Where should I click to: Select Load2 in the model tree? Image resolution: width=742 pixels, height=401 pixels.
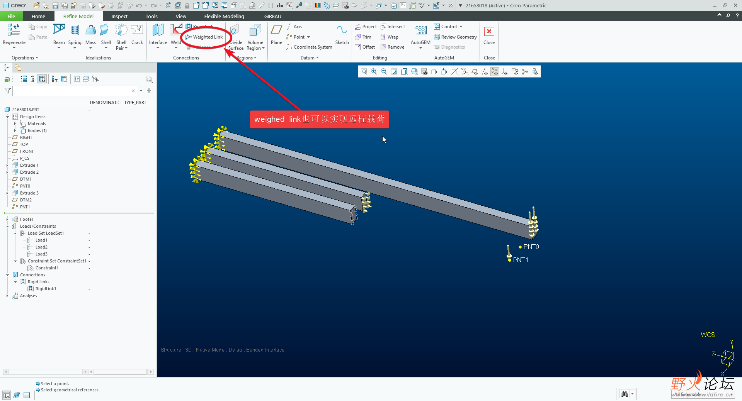coord(41,247)
